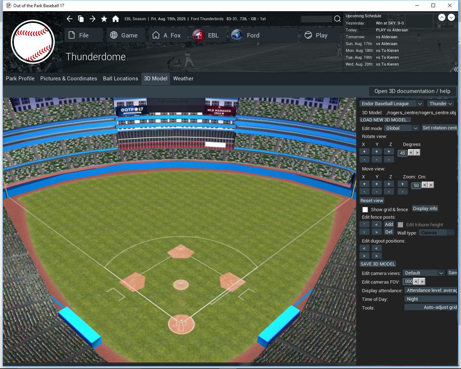Click the SAVE 3D MODEL button
This screenshot has height=369, width=461.
tap(378, 264)
